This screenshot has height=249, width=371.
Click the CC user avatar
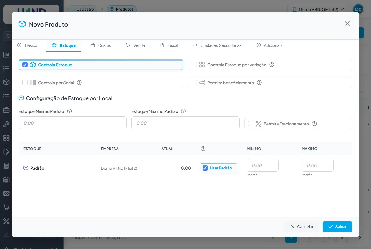358,9
